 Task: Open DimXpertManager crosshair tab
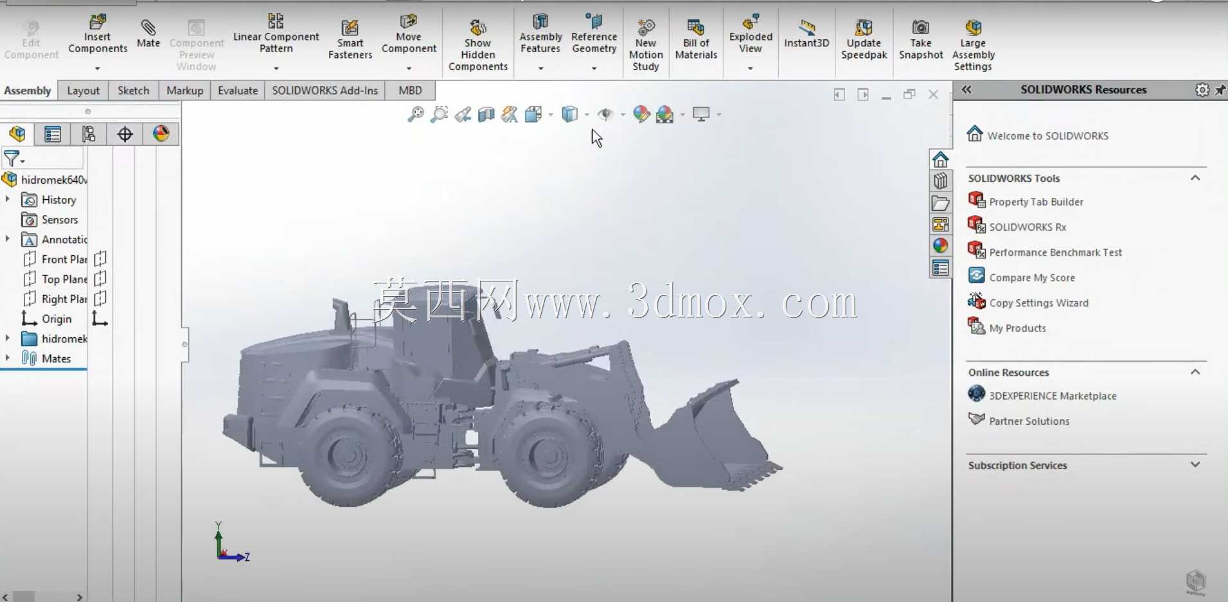click(x=125, y=134)
